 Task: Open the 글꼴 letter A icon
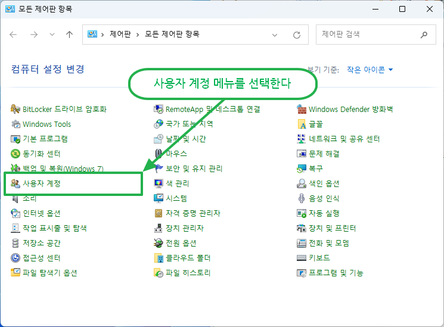click(x=302, y=124)
